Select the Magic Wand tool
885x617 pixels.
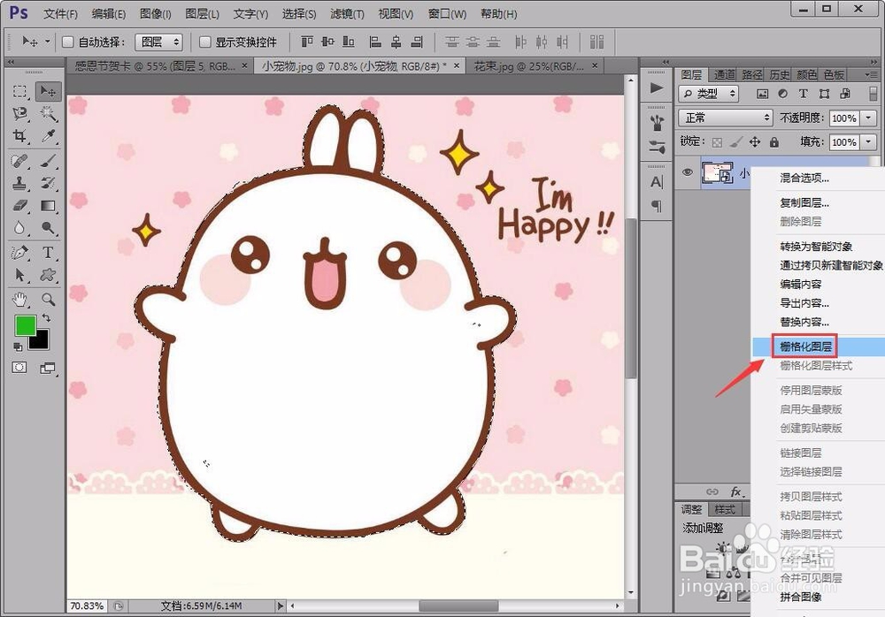(48, 114)
